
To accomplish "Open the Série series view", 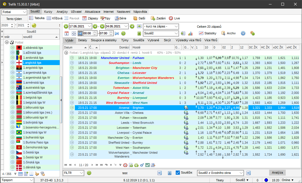I will [x=120, y=18].
